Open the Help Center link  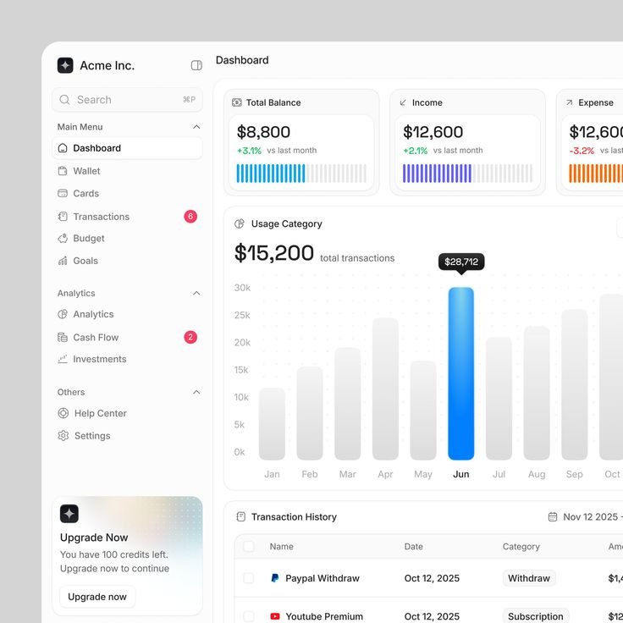pos(127,413)
